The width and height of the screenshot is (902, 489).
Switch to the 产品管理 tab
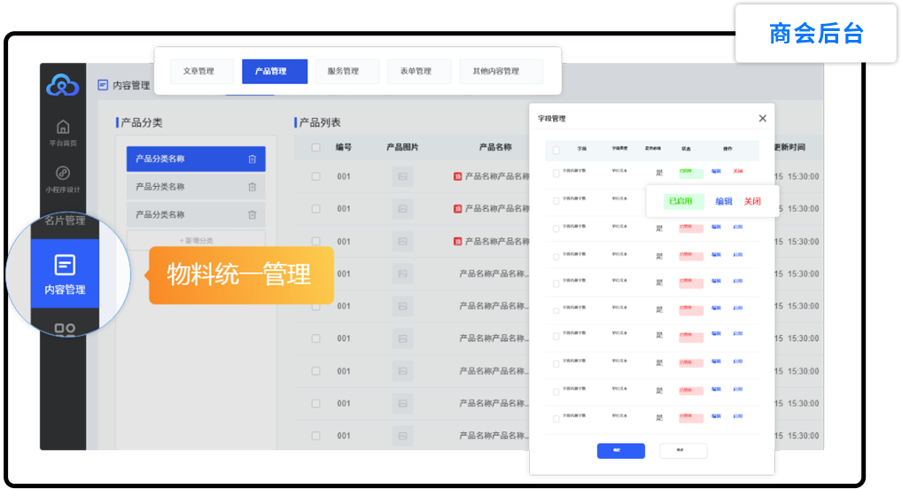[x=275, y=72]
